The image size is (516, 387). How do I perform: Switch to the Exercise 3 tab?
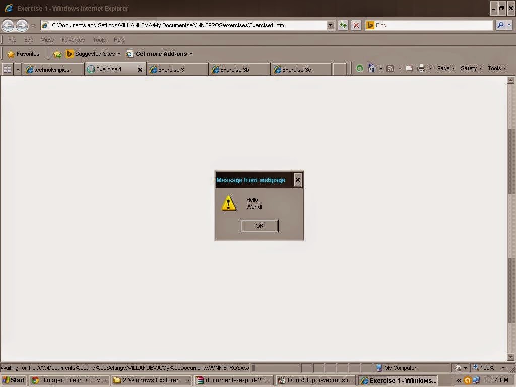click(x=178, y=70)
